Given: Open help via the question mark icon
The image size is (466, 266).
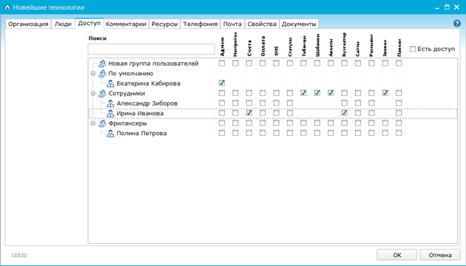Looking at the screenshot, I should click(x=457, y=24).
